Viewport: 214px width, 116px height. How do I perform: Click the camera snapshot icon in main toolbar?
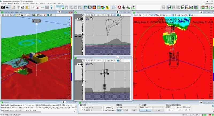point(3,7)
